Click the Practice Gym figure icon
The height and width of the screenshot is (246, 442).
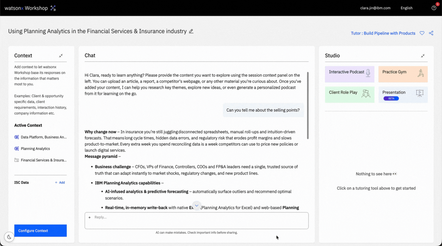tap(420, 73)
